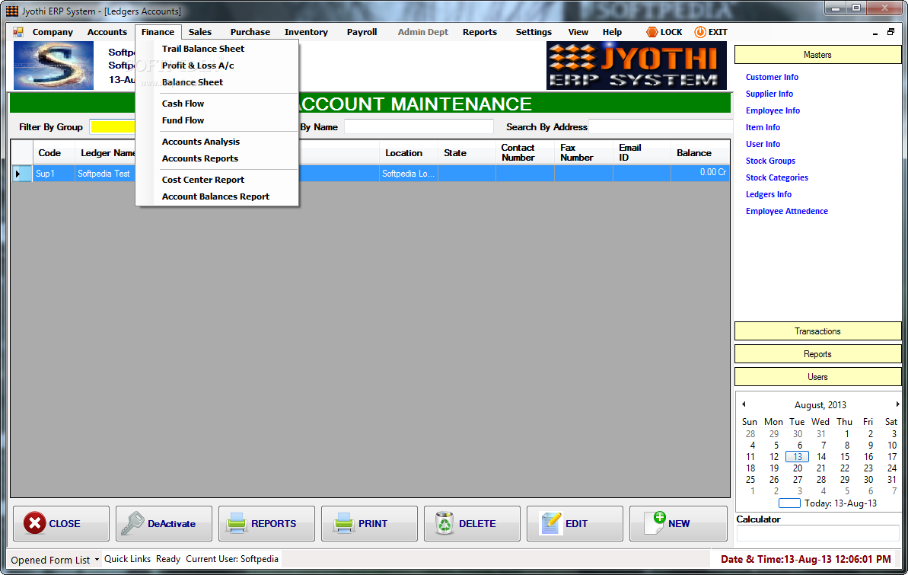The width and height of the screenshot is (908, 575).
Task: Open the Reports menu
Action: pos(479,32)
